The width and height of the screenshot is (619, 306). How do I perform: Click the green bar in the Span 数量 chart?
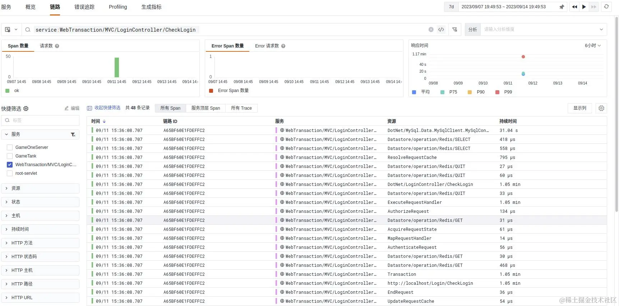point(117,67)
